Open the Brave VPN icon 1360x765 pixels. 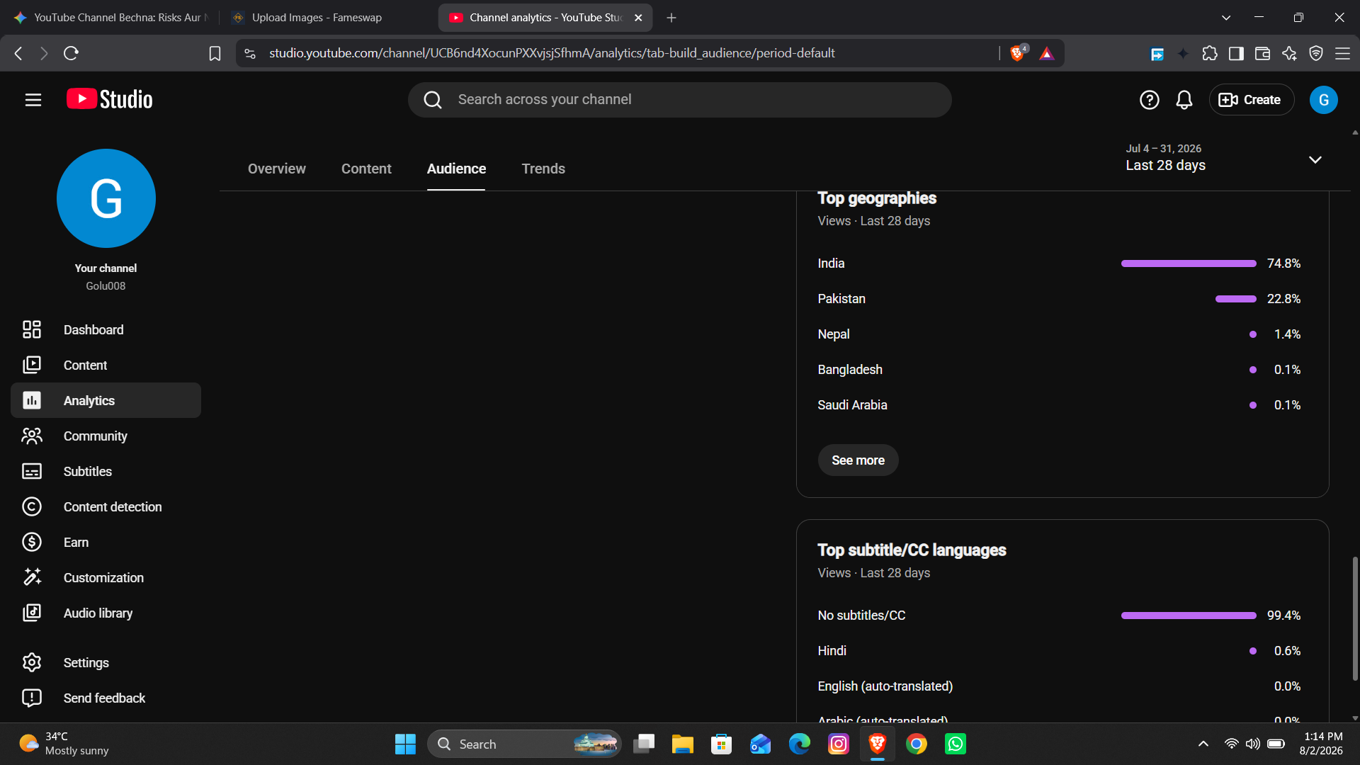(1316, 53)
